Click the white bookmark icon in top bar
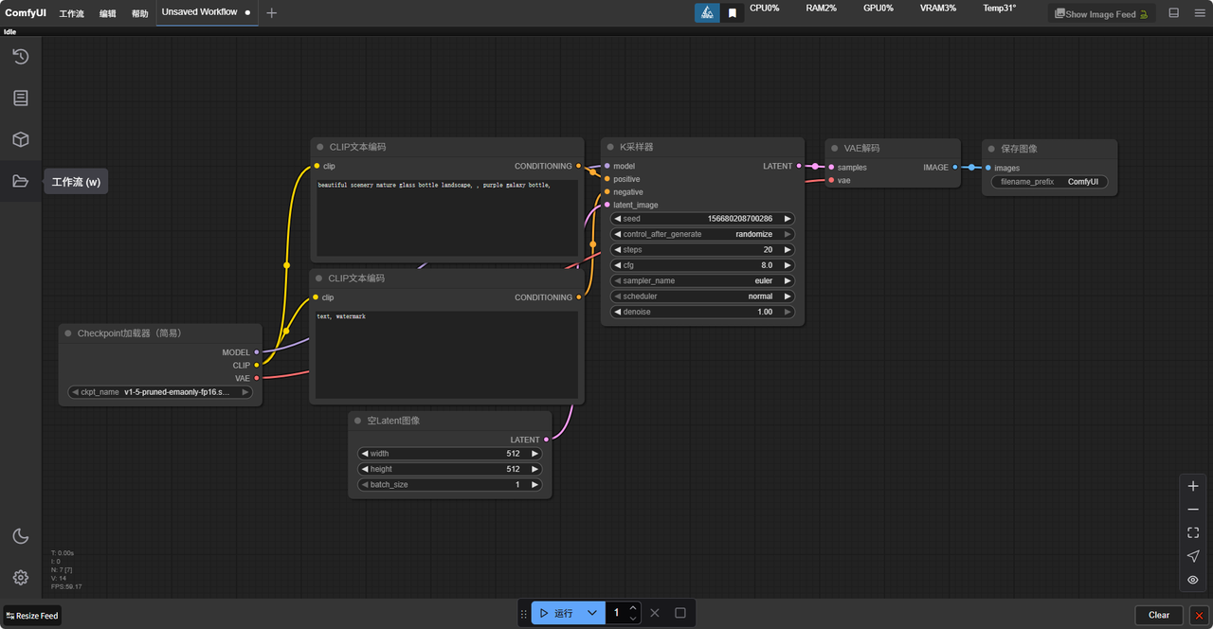Viewport: 1213px width, 629px height. click(x=733, y=13)
